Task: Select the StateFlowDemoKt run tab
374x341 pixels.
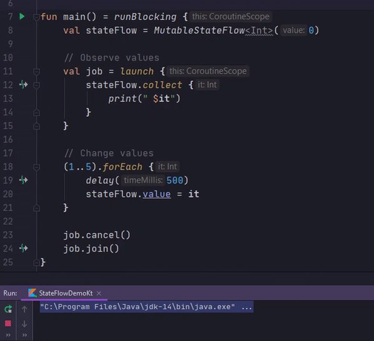Action: (64, 293)
